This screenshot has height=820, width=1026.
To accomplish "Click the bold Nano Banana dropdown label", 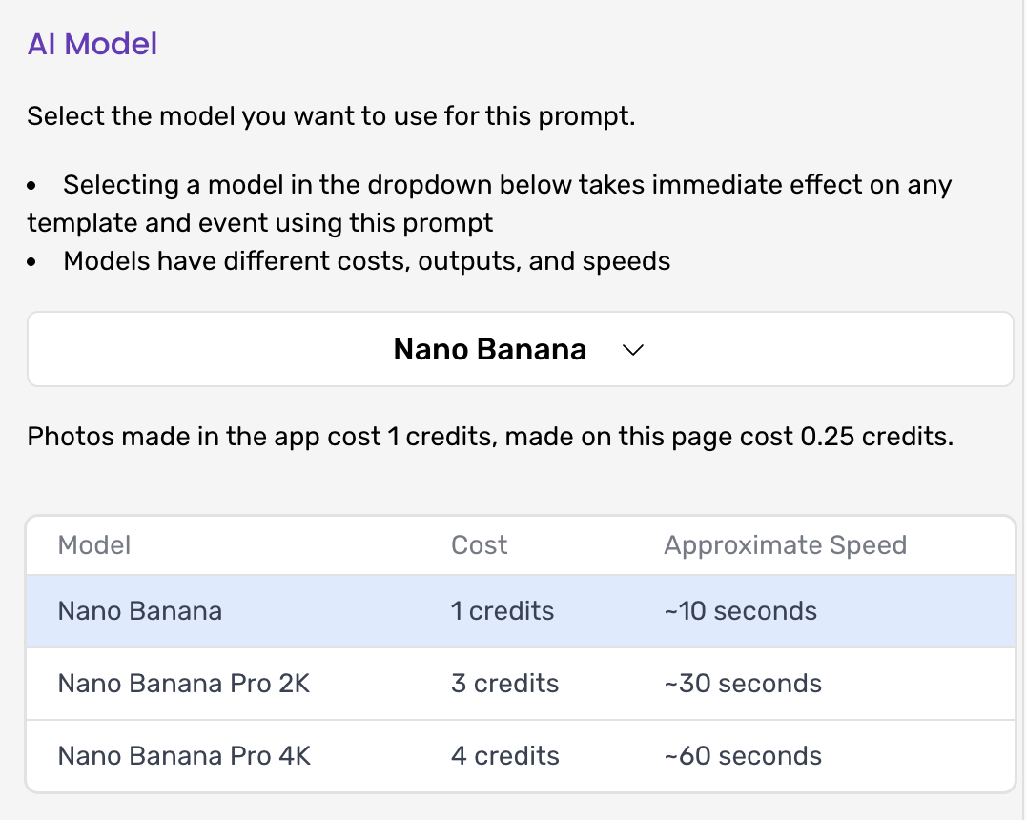I will tap(489, 350).
